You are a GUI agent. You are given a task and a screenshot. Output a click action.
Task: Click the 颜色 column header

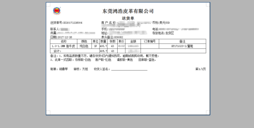pos(84,41)
